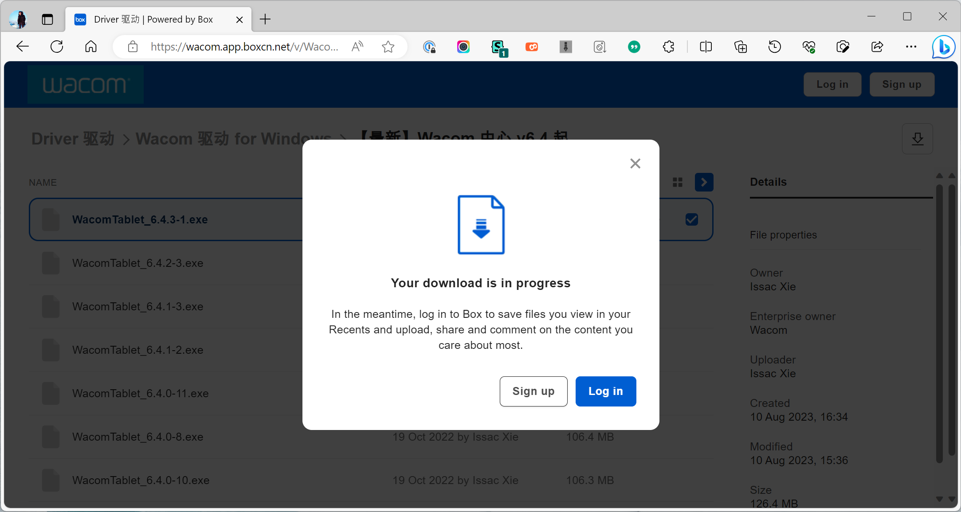Open the Details tab in sidebar

[768, 182]
